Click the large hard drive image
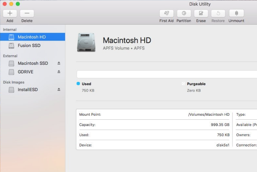This screenshot has height=172, width=257. tap(86, 42)
